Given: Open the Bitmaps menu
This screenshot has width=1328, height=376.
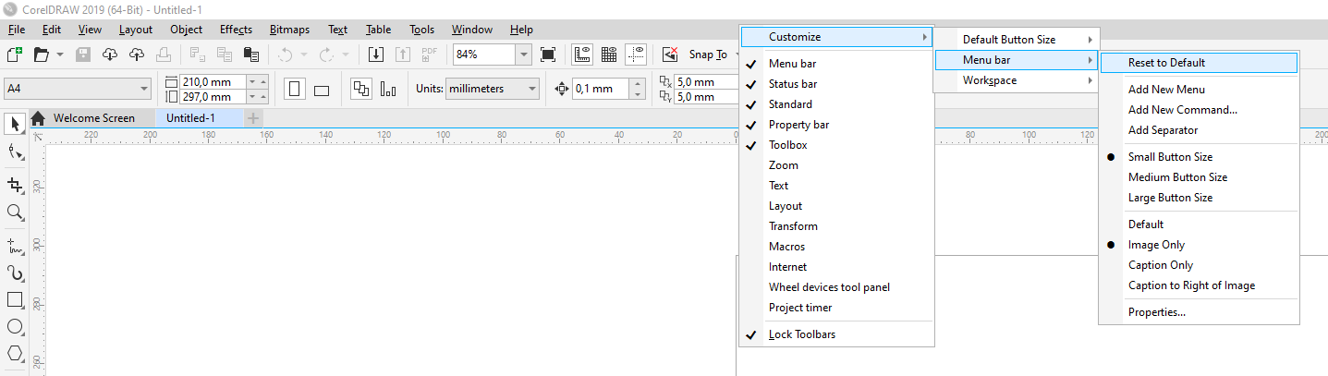Looking at the screenshot, I should tap(289, 30).
